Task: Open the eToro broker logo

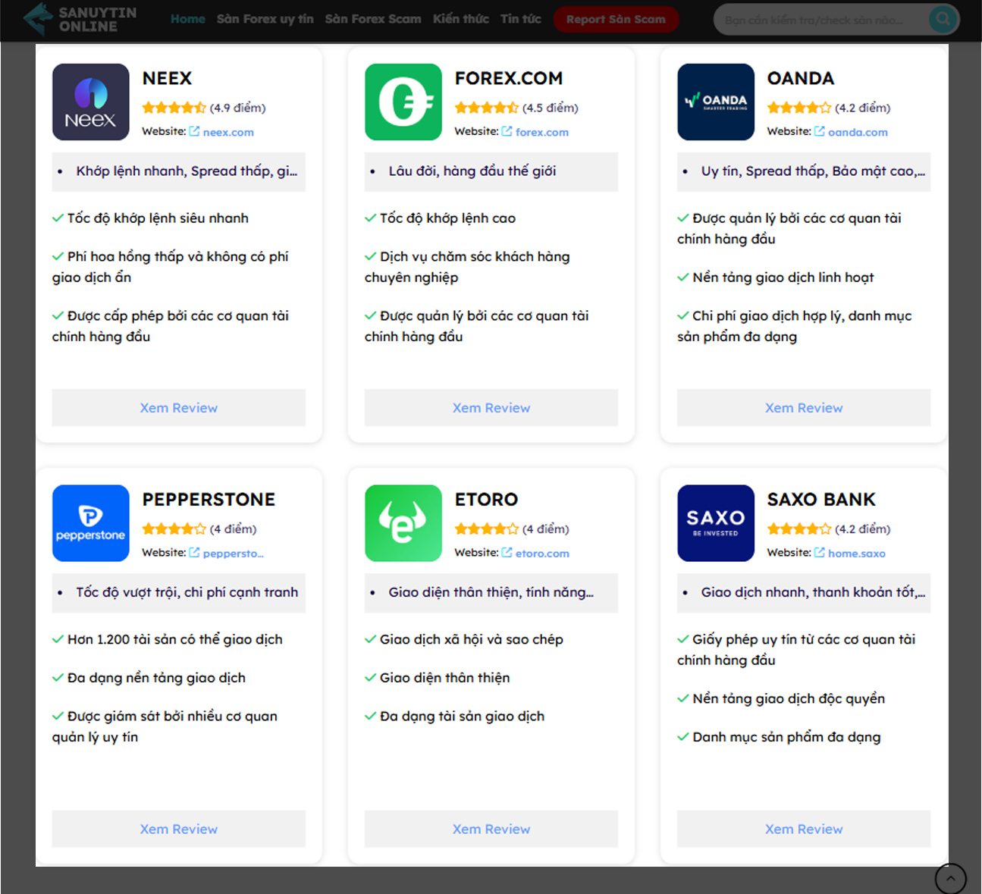Action: [403, 523]
